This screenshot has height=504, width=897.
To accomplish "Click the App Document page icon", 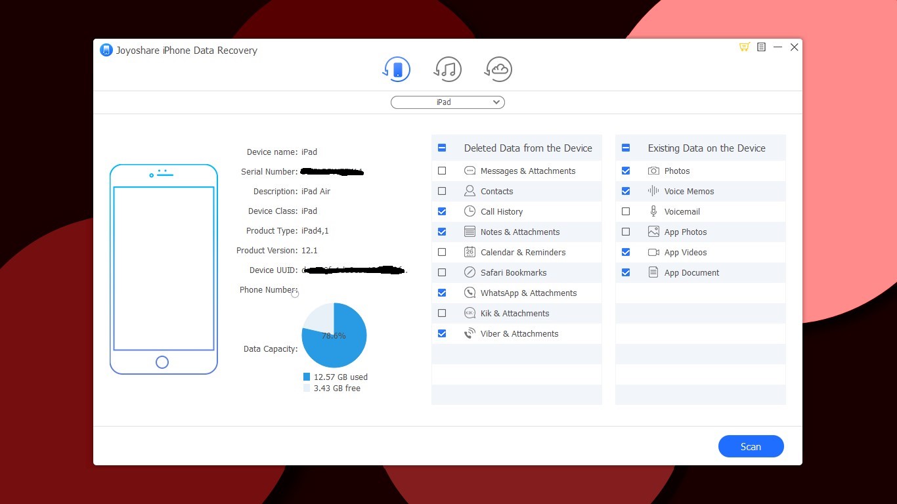I will [653, 272].
